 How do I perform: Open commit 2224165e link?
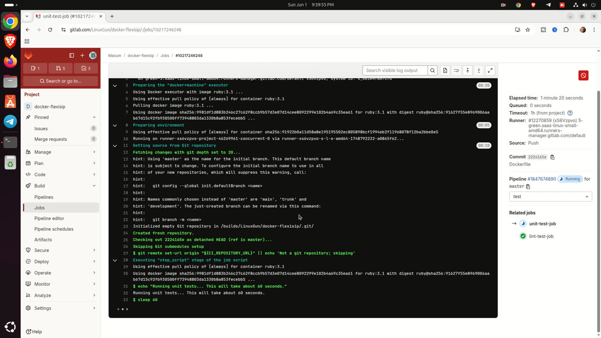point(537,157)
